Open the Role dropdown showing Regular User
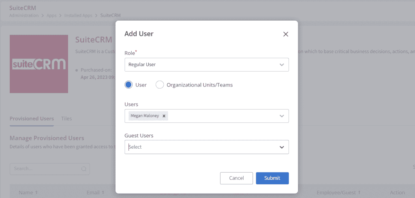This screenshot has height=198, width=415. [x=206, y=65]
